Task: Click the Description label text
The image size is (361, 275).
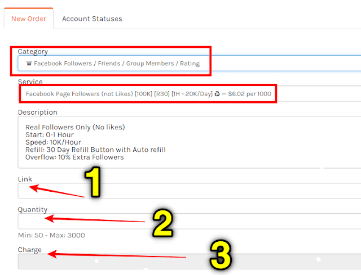Action: (37, 112)
